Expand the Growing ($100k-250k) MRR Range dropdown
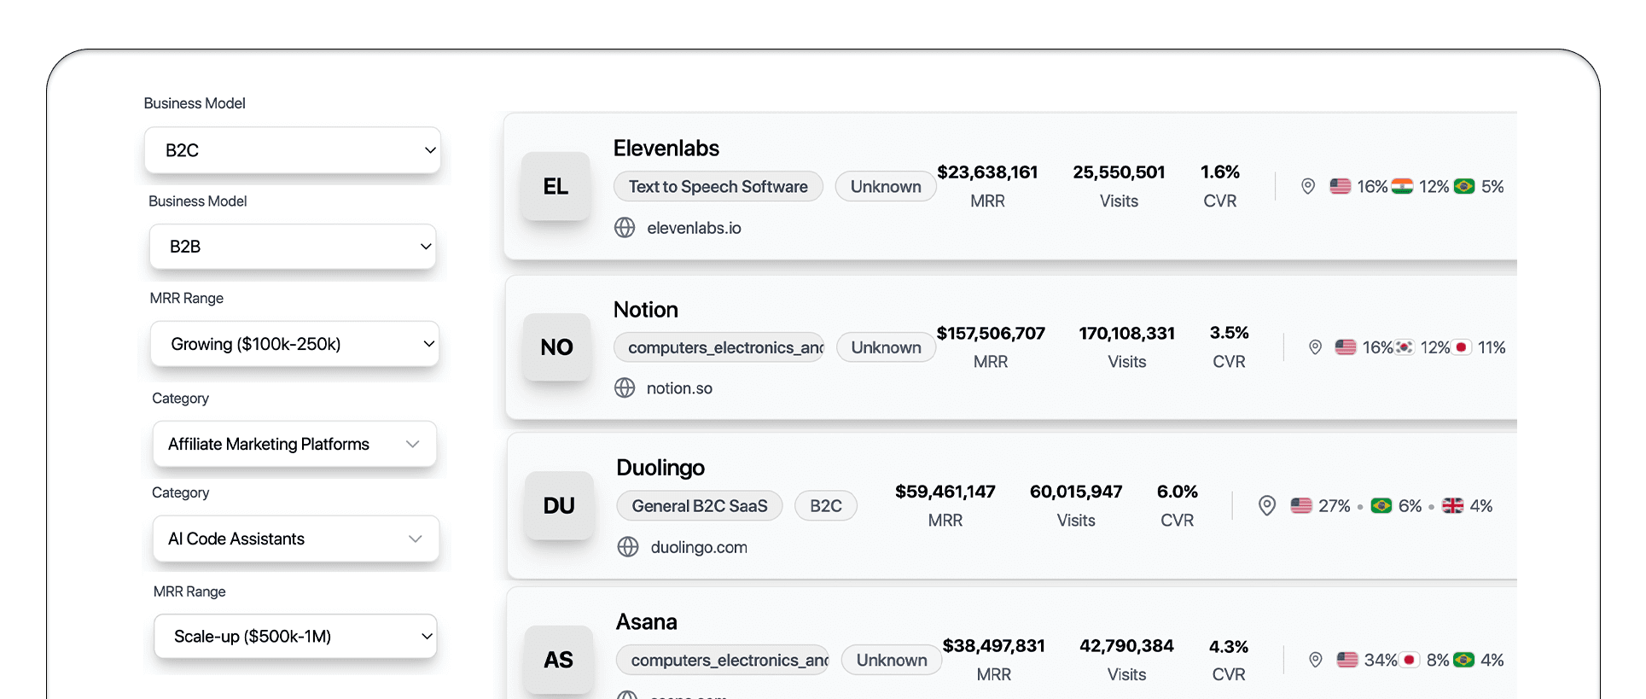 (294, 344)
